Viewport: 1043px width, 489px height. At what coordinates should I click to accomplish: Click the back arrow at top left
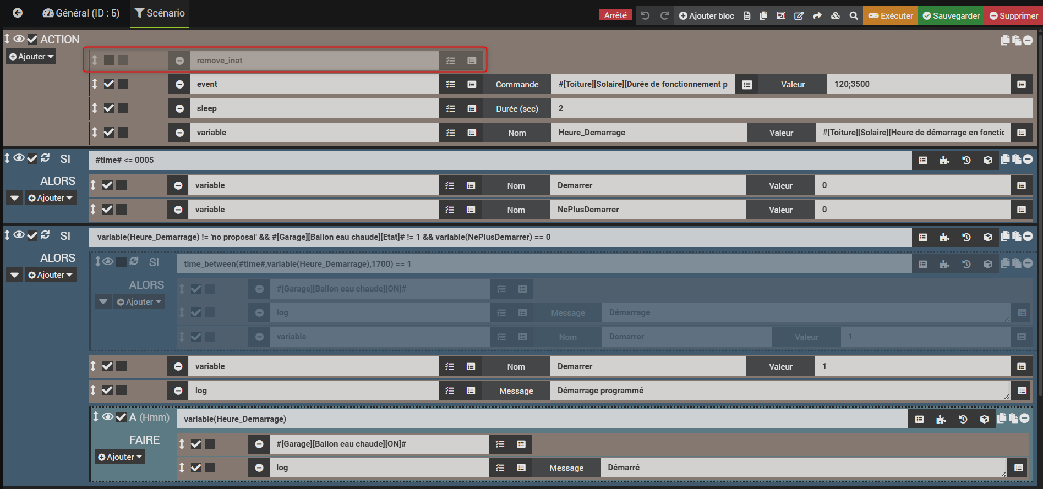(18, 13)
